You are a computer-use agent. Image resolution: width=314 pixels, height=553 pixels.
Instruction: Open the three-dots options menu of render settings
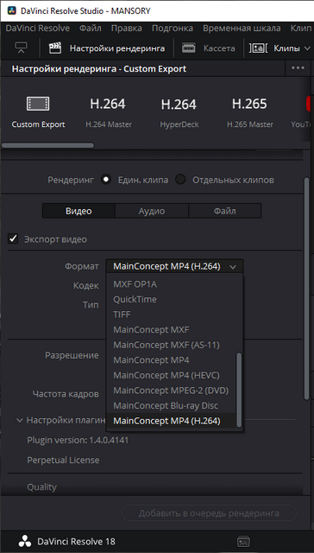coord(298,68)
